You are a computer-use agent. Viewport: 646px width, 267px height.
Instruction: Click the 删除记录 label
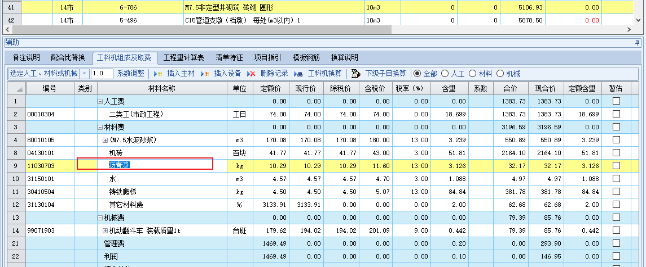pos(274,74)
